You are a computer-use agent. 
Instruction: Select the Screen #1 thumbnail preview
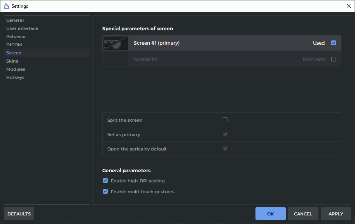click(115, 43)
